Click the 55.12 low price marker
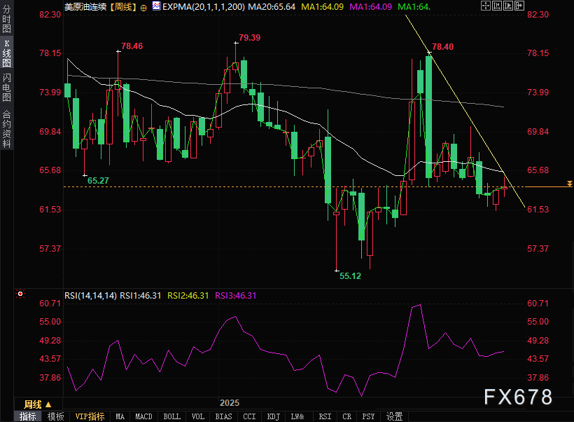The height and width of the screenshot is (422, 574). (350, 276)
